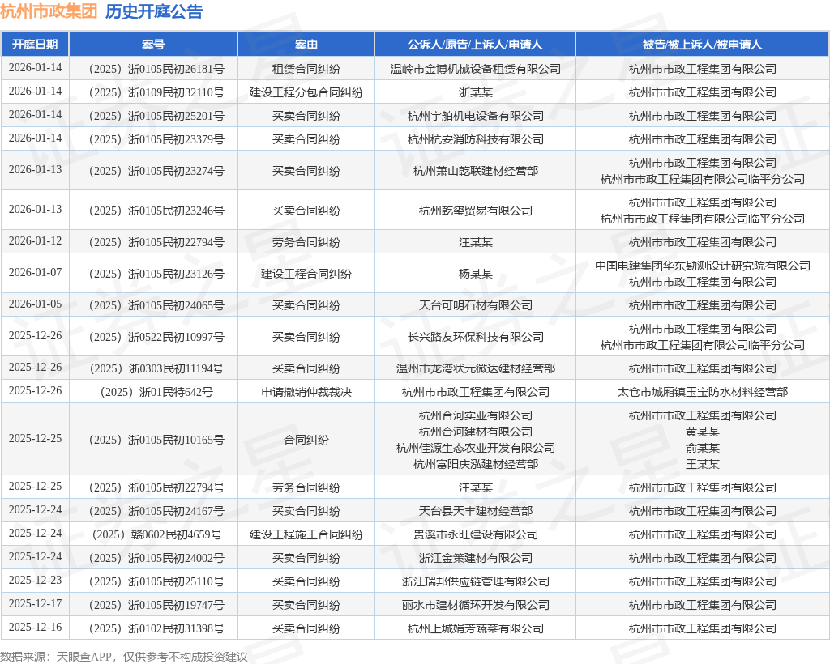
Task: Click defendant 太仓市城厢镇玉宝防水材料经营部
Action: click(x=703, y=392)
